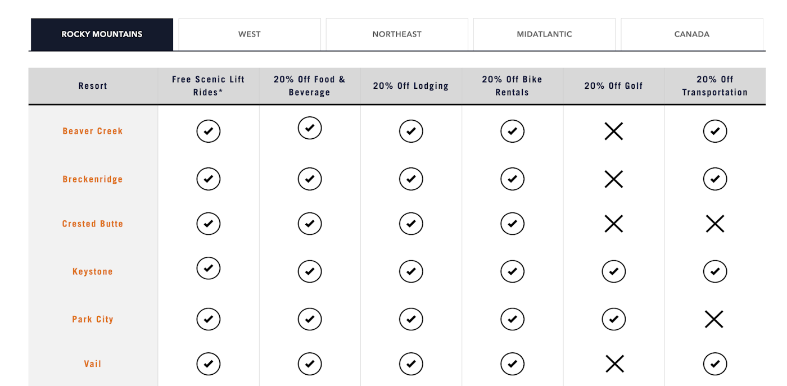Image resolution: width=787 pixels, height=386 pixels.
Task: Click Crested Butte bike rentals checkmark
Action: (512, 224)
